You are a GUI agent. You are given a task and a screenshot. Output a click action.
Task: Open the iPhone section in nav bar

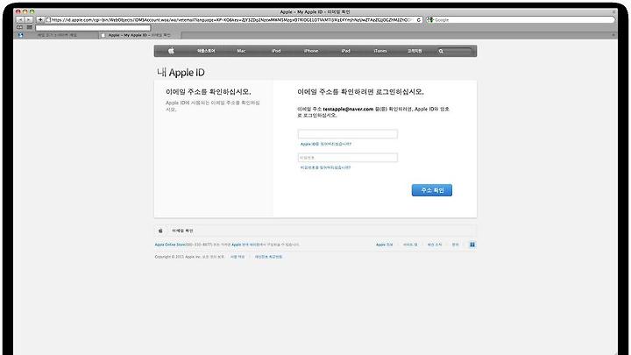pos(311,51)
